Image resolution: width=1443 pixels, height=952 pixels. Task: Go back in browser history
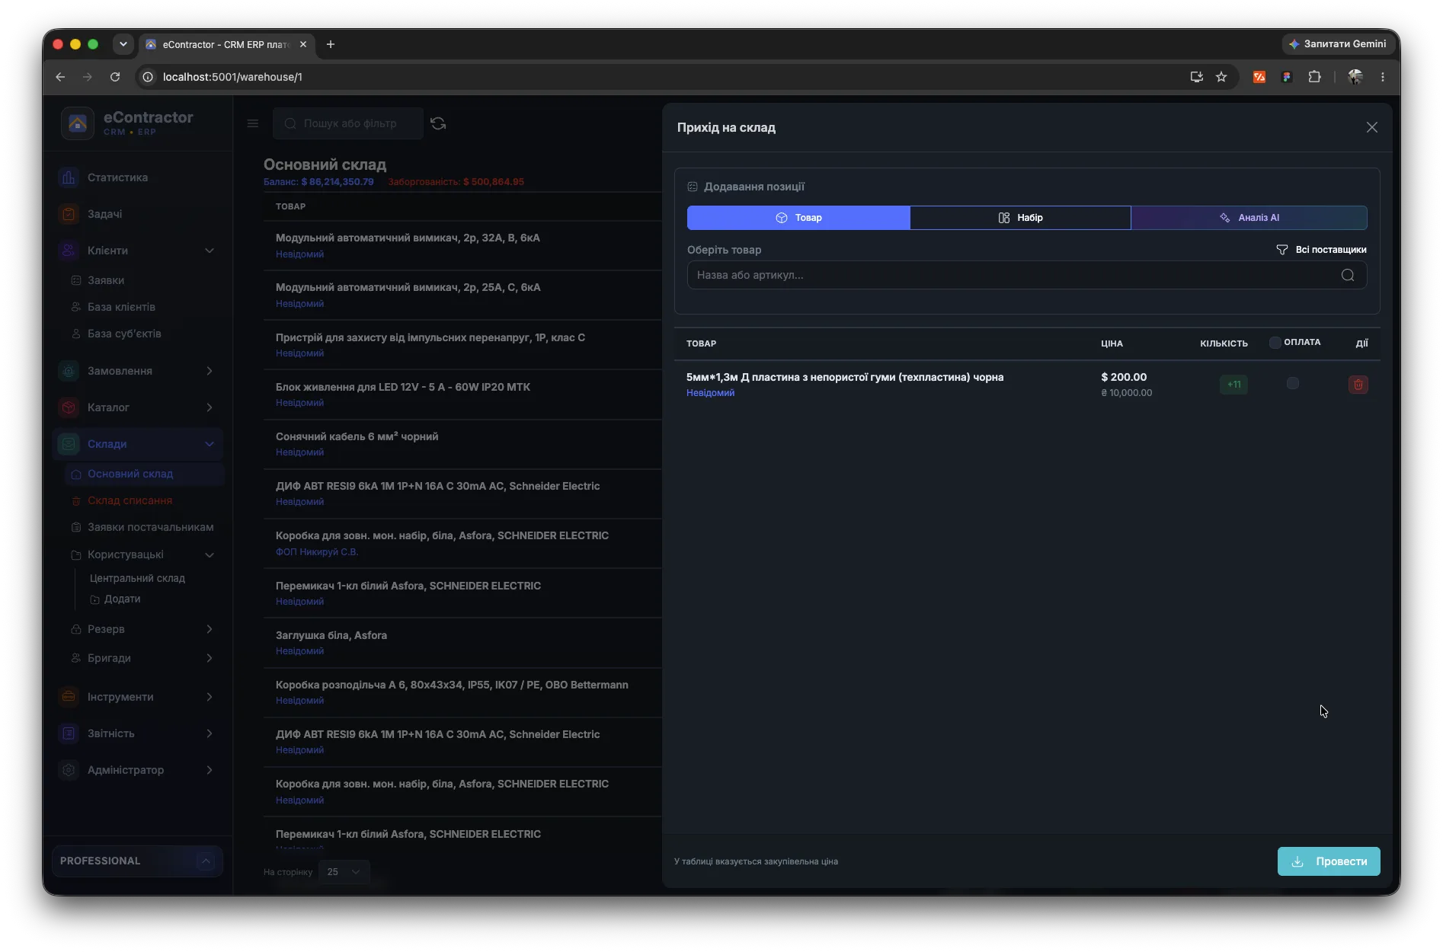coord(60,77)
